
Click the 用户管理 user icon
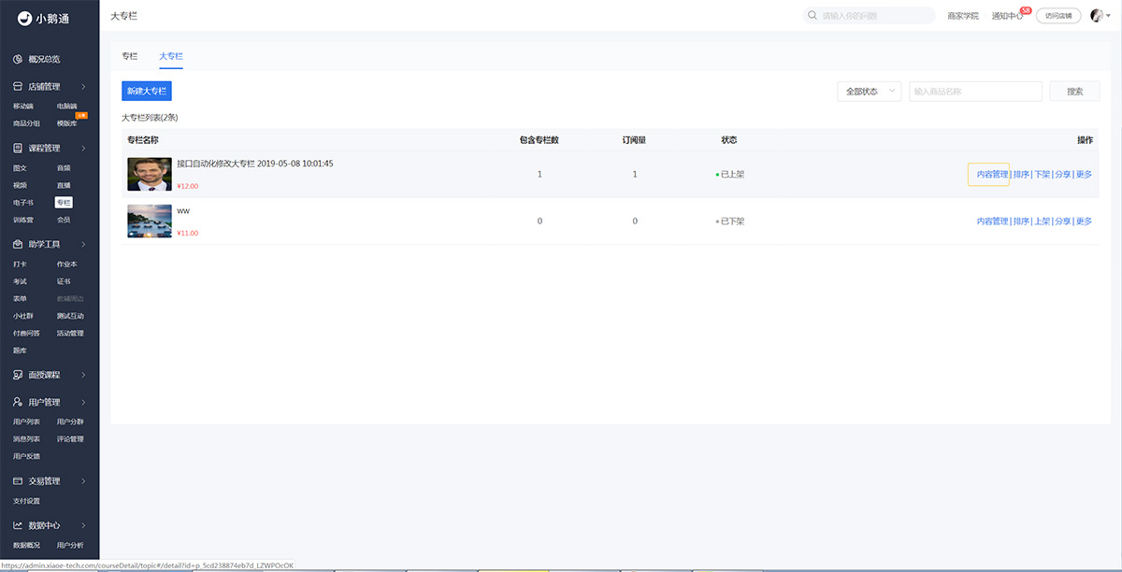[x=18, y=402]
